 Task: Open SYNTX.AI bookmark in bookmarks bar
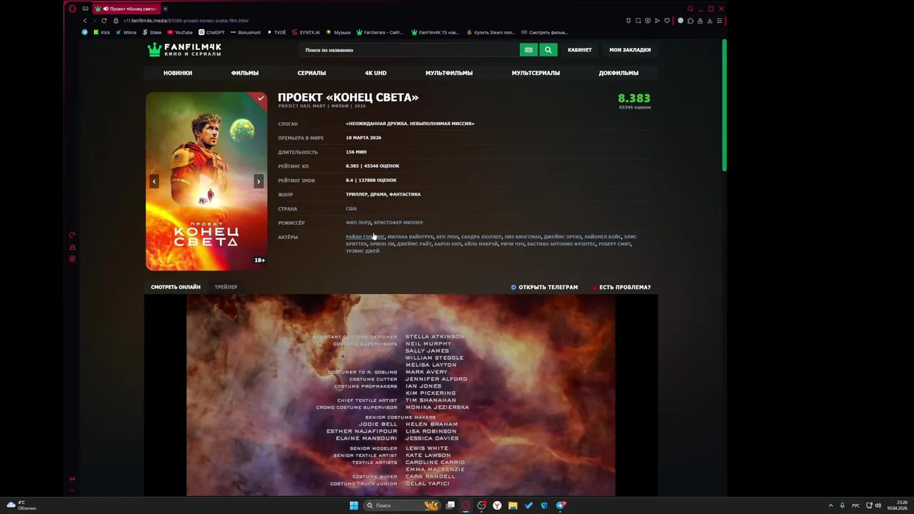(306, 32)
